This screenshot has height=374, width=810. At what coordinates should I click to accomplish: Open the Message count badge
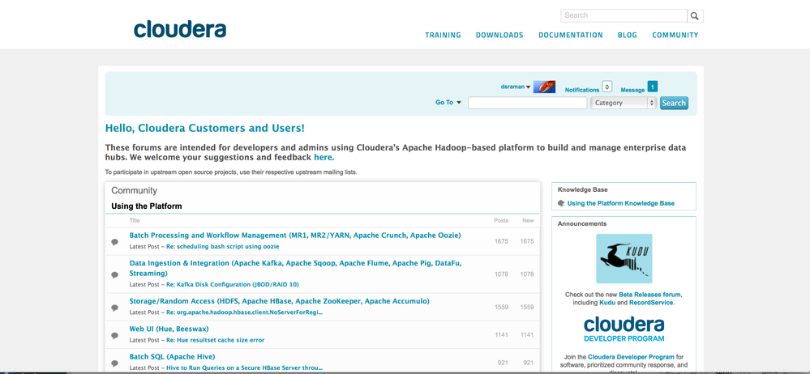[x=653, y=87]
